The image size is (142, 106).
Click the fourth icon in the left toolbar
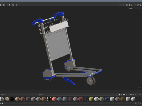[10, 5]
